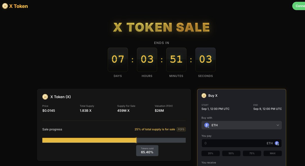Image resolution: width=305 pixels, height=166 pixels.
Task: Choose the MAX amount button
Action: pyautogui.click(x=273, y=153)
